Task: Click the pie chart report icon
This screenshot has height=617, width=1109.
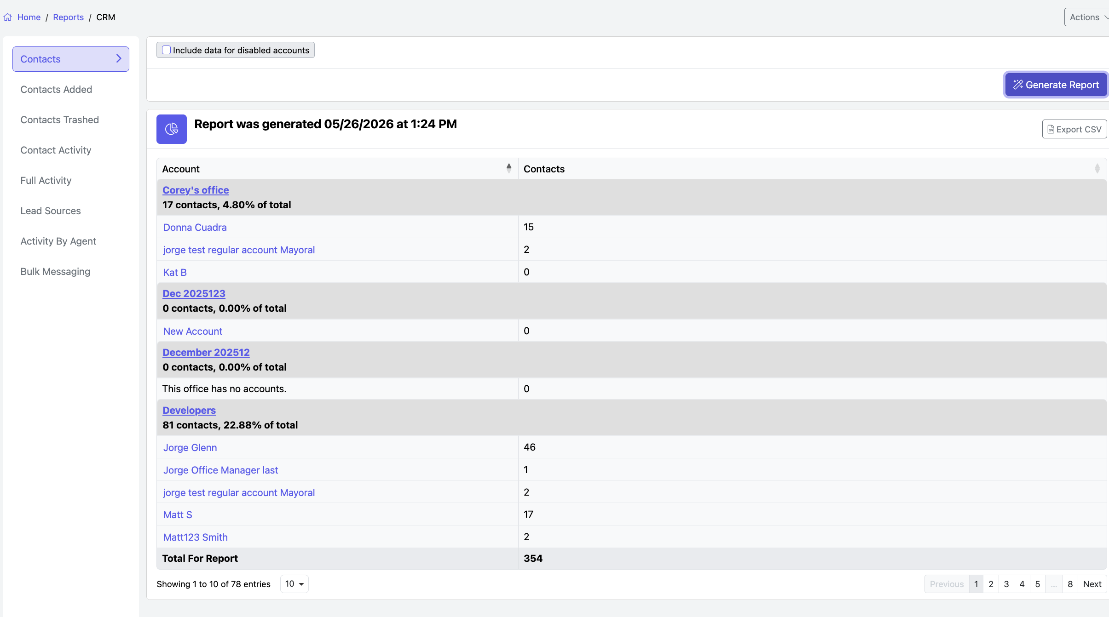Action: click(x=171, y=129)
